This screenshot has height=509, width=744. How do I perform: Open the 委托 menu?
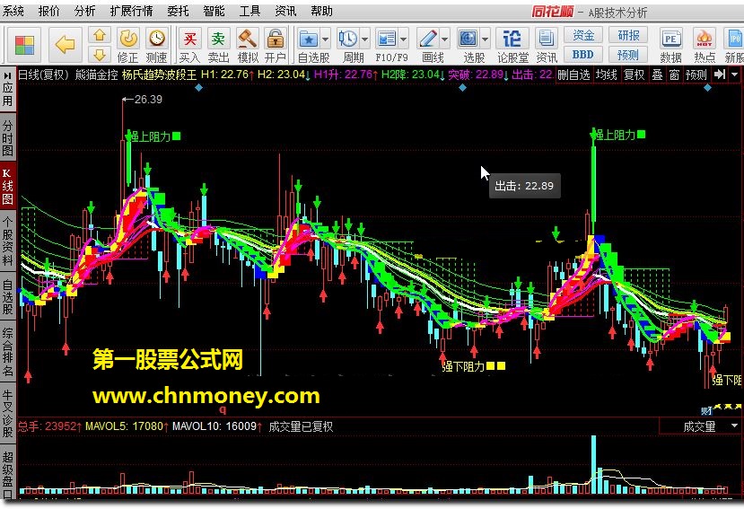coord(178,11)
